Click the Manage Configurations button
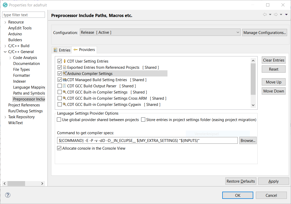The width and height of the screenshot is (291, 204). [264, 32]
